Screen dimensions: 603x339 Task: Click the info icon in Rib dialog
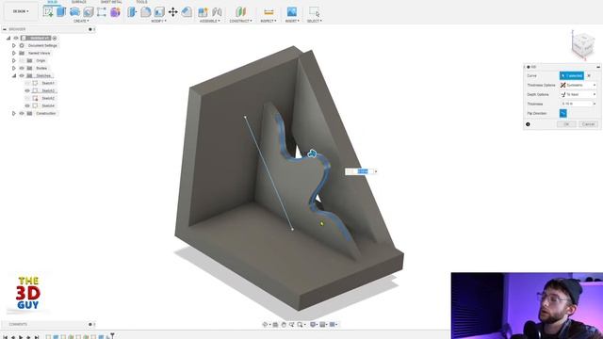(x=528, y=124)
